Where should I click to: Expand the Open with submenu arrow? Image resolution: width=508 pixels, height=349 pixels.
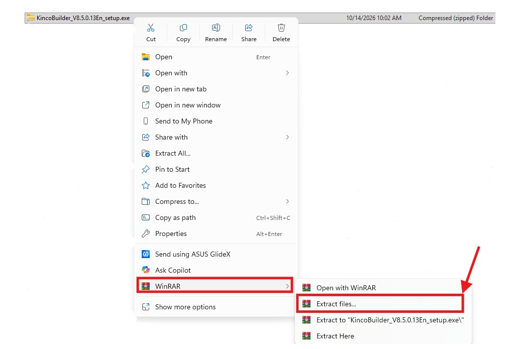pyautogui.click(x=287, y=73)
